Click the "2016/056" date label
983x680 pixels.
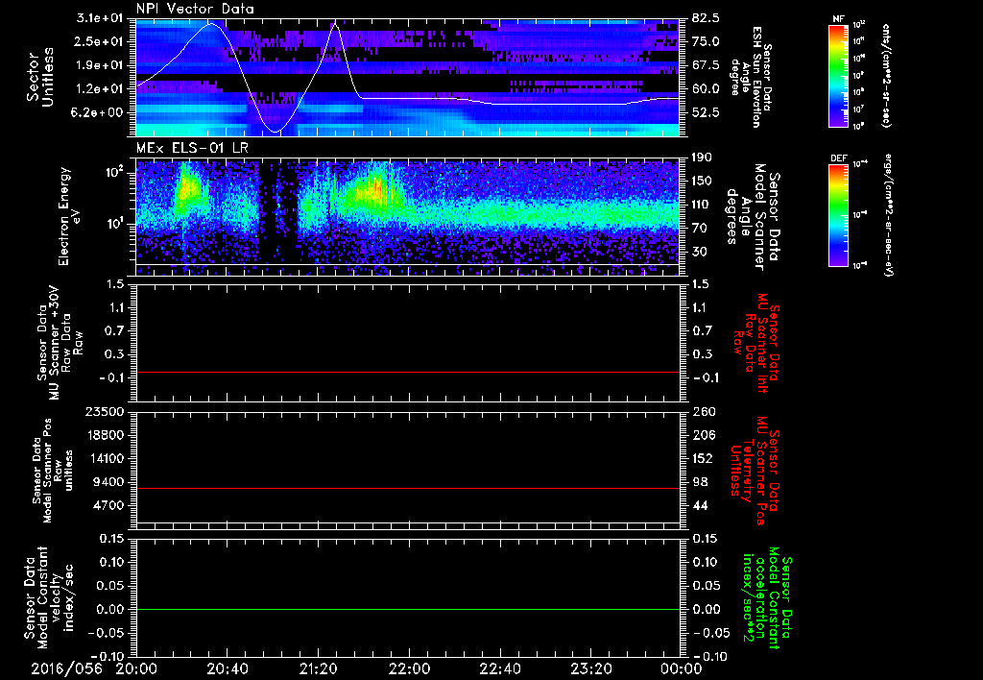point(66,668)
